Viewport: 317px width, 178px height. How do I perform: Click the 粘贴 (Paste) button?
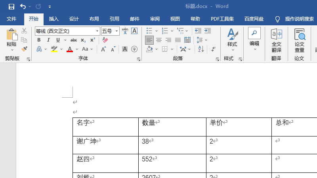pyautogui.click(x=11, y=40)
